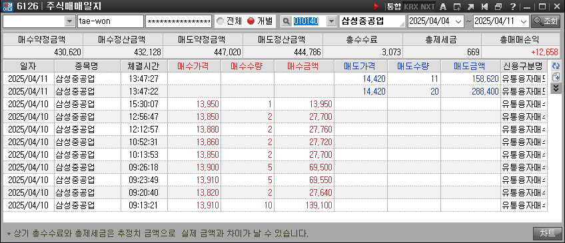This screenshot has width=565, height=243.
Task: Click the cascade windows icon
Action: (498, 7)
